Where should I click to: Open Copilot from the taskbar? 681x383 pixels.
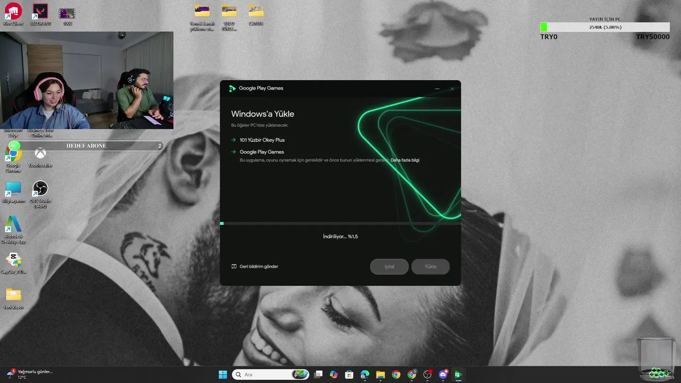coord(334,374)
